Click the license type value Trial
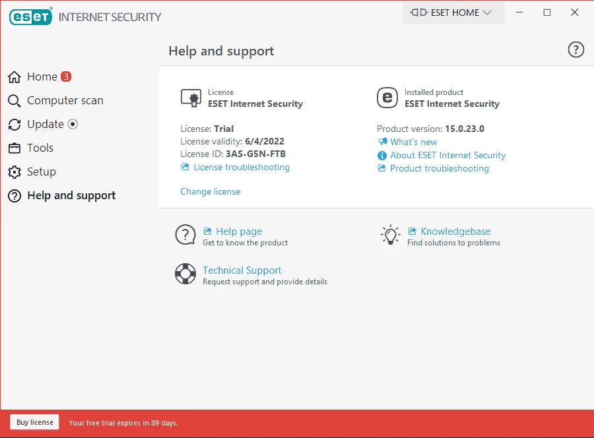594x438 pixels. [224, 129]
